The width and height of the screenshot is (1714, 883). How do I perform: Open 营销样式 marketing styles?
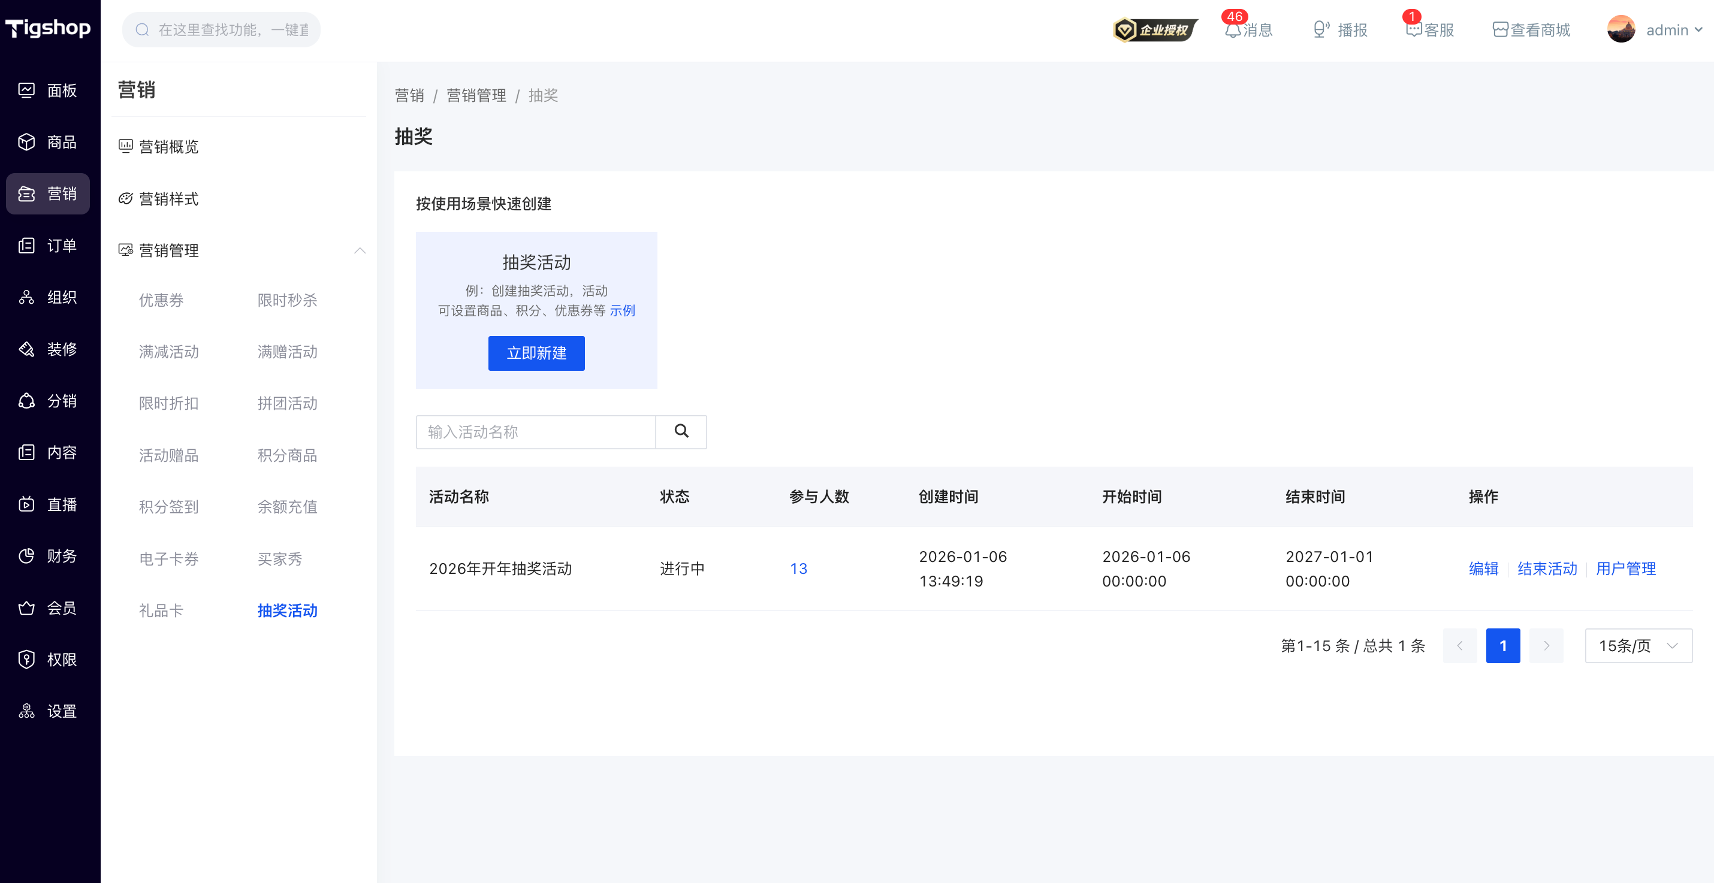point(159,199)
